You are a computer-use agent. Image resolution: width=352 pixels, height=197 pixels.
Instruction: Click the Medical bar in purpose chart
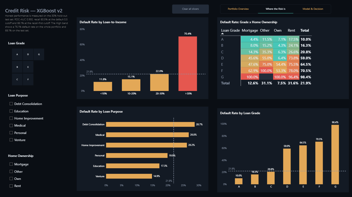coord(148,135)
